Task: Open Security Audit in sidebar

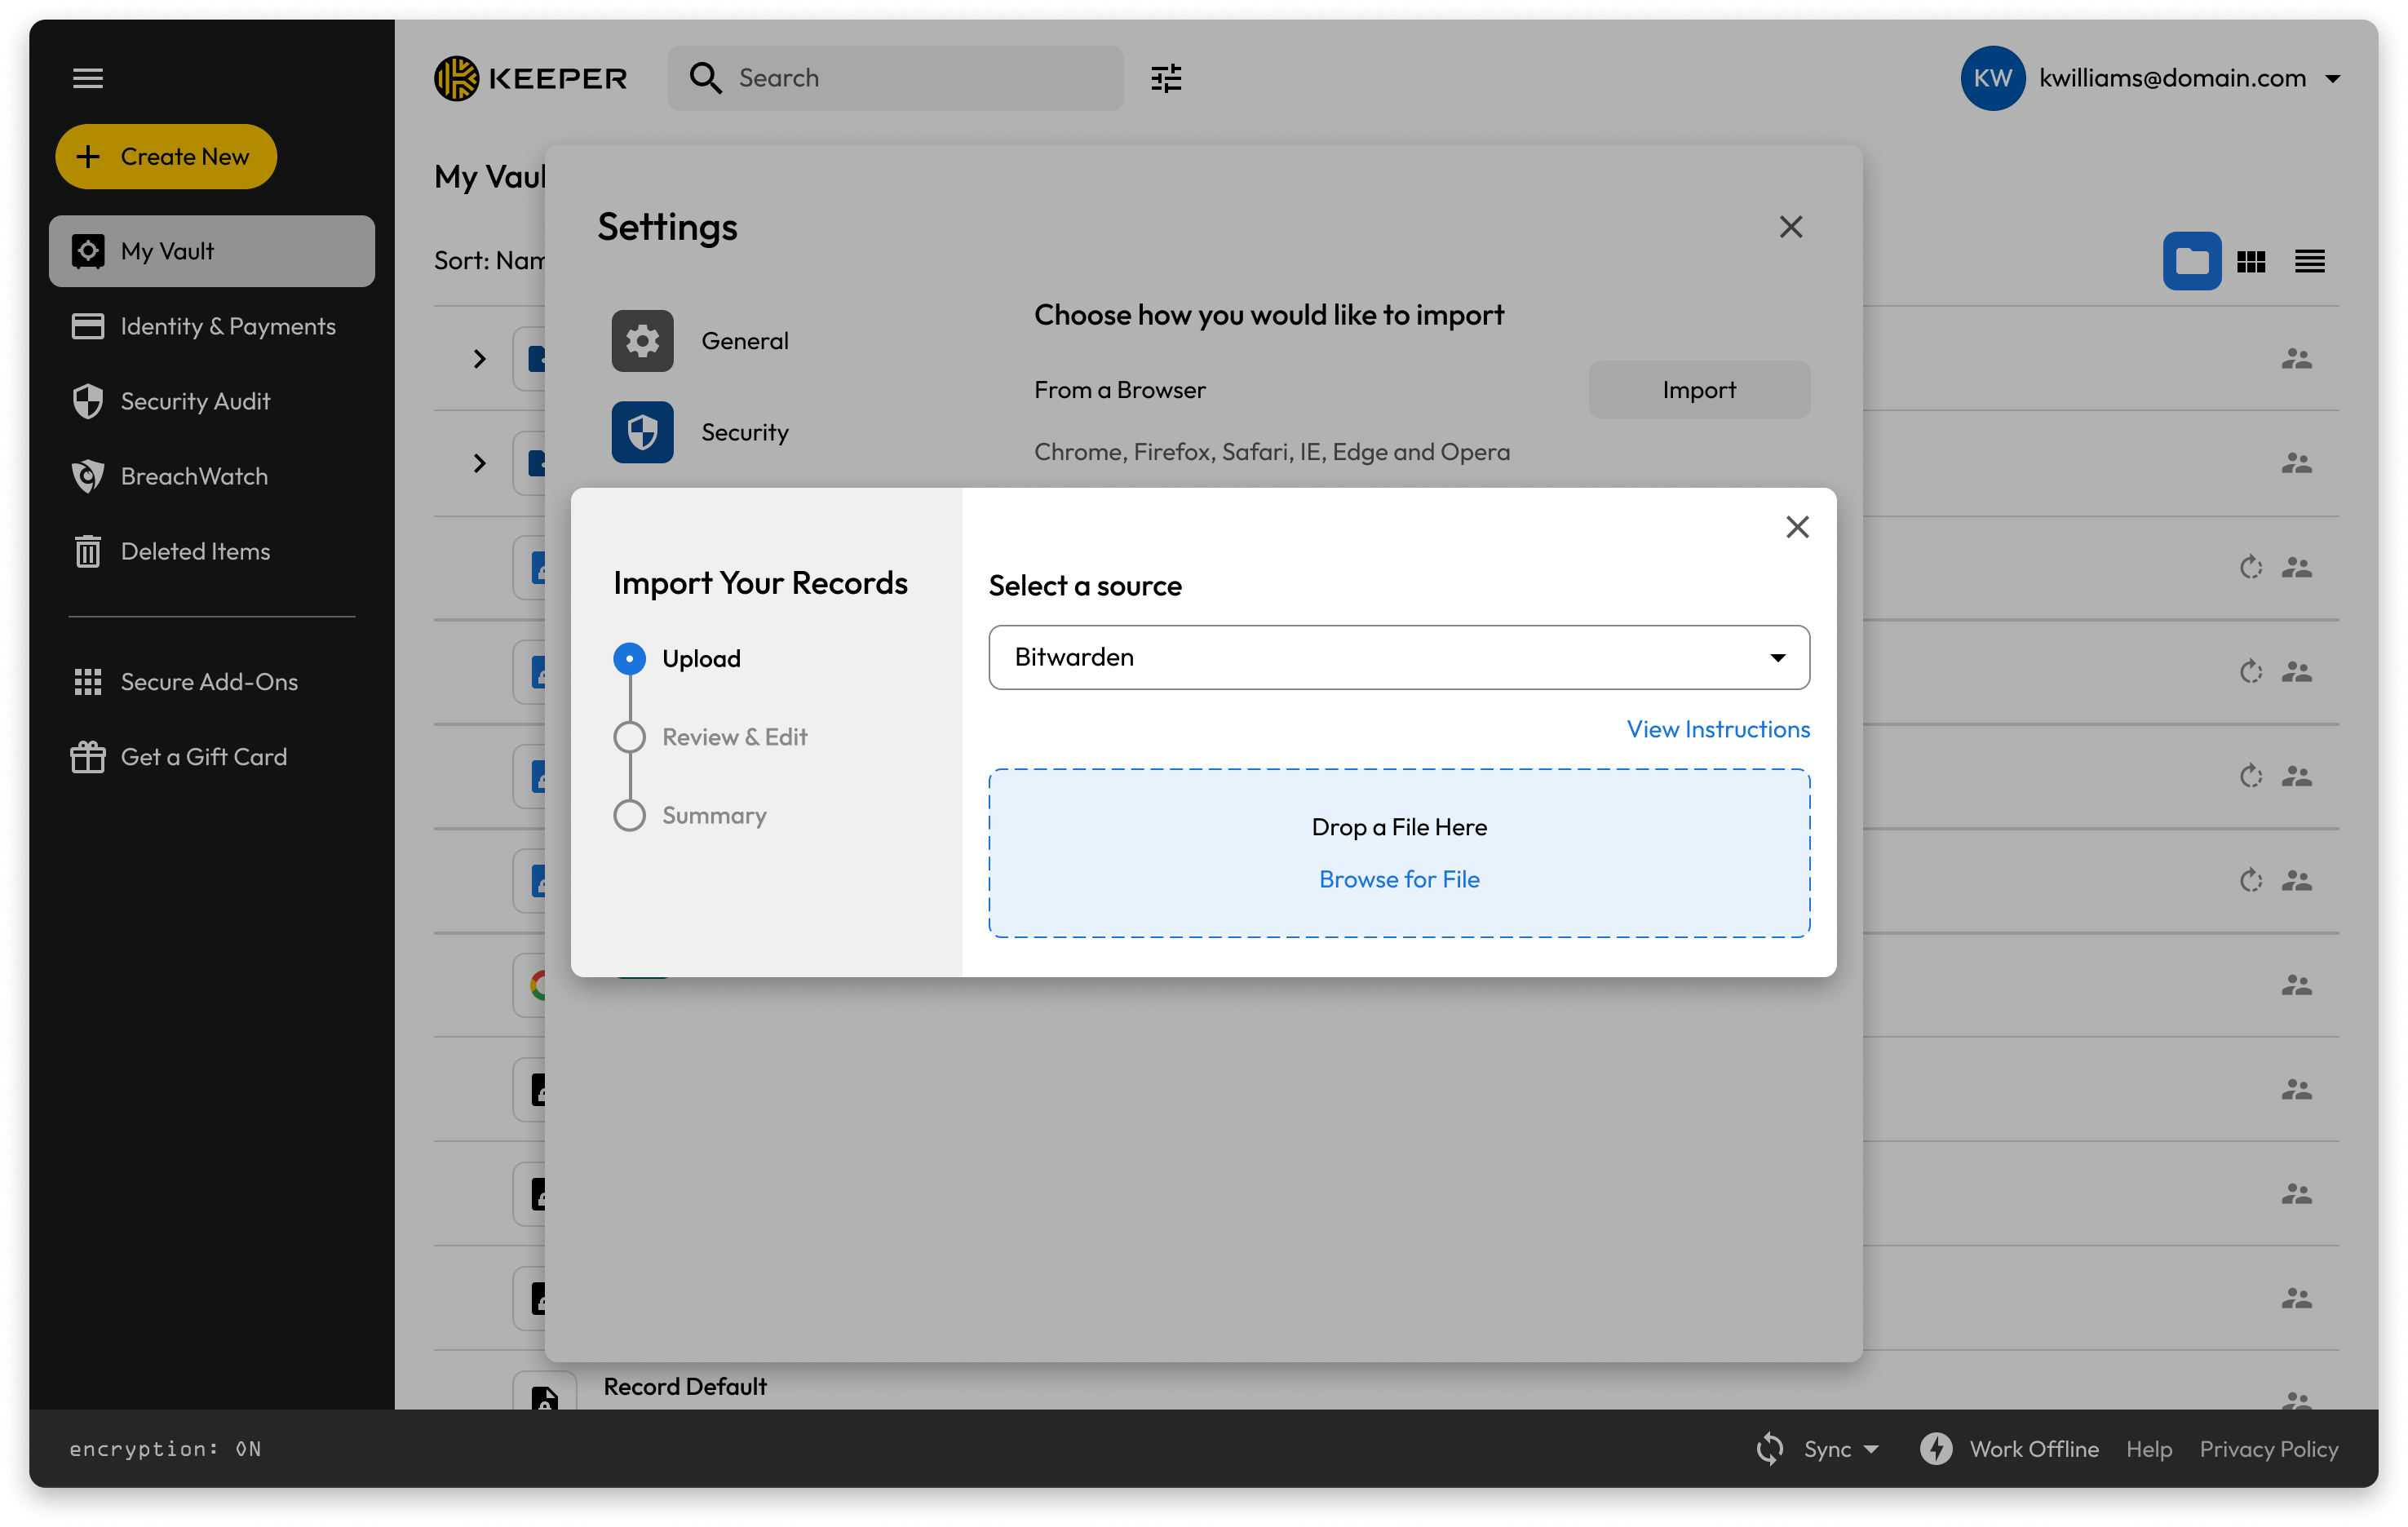Action: (195, 401)
